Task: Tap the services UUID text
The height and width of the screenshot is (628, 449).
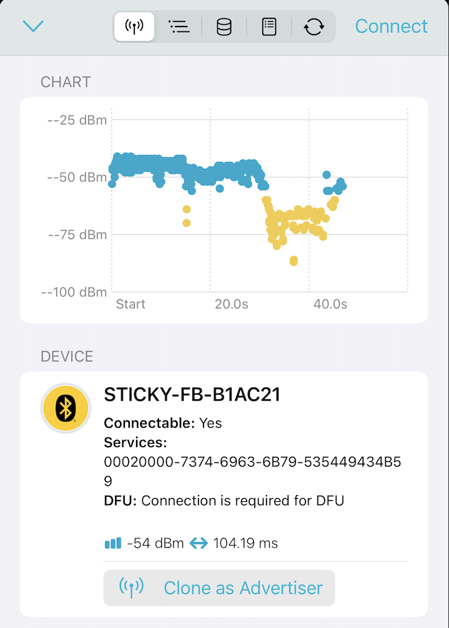Action: coord(252,472)
